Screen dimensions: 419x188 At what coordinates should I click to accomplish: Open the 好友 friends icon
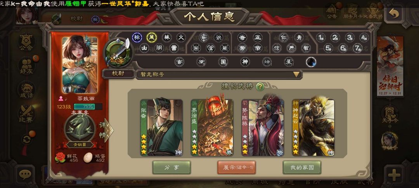pyautogui.click(x=26, y=66)
